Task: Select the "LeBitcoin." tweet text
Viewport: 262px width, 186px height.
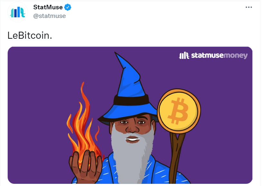Action: pyautogui.click(x=30, y=36)
